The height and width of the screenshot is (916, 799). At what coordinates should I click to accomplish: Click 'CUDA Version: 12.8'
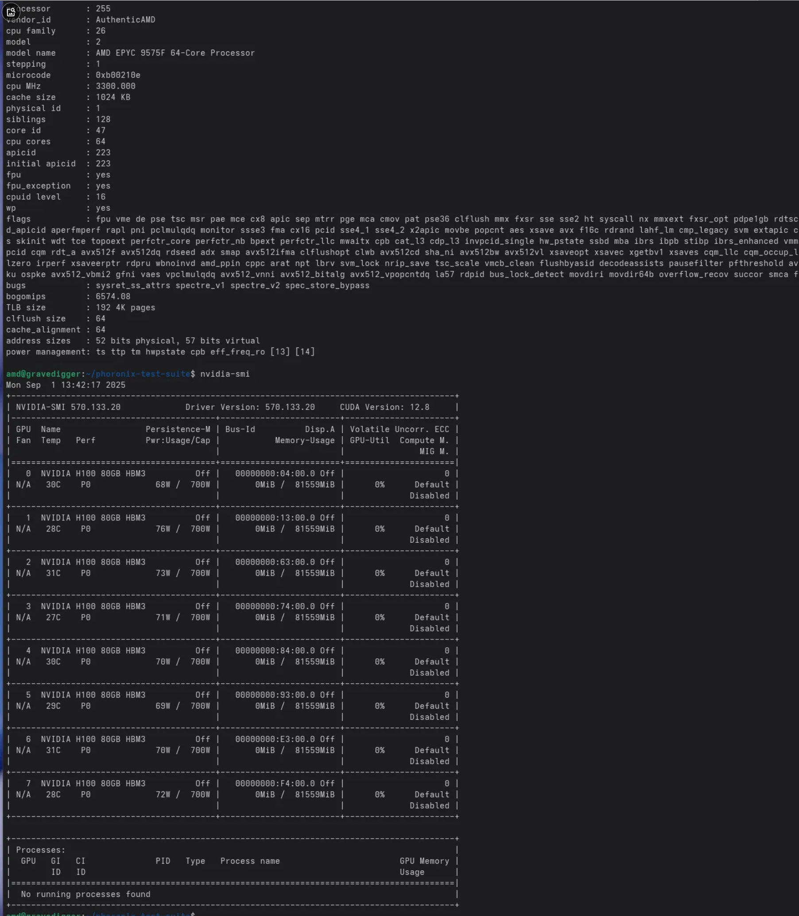tap(384, 407)
